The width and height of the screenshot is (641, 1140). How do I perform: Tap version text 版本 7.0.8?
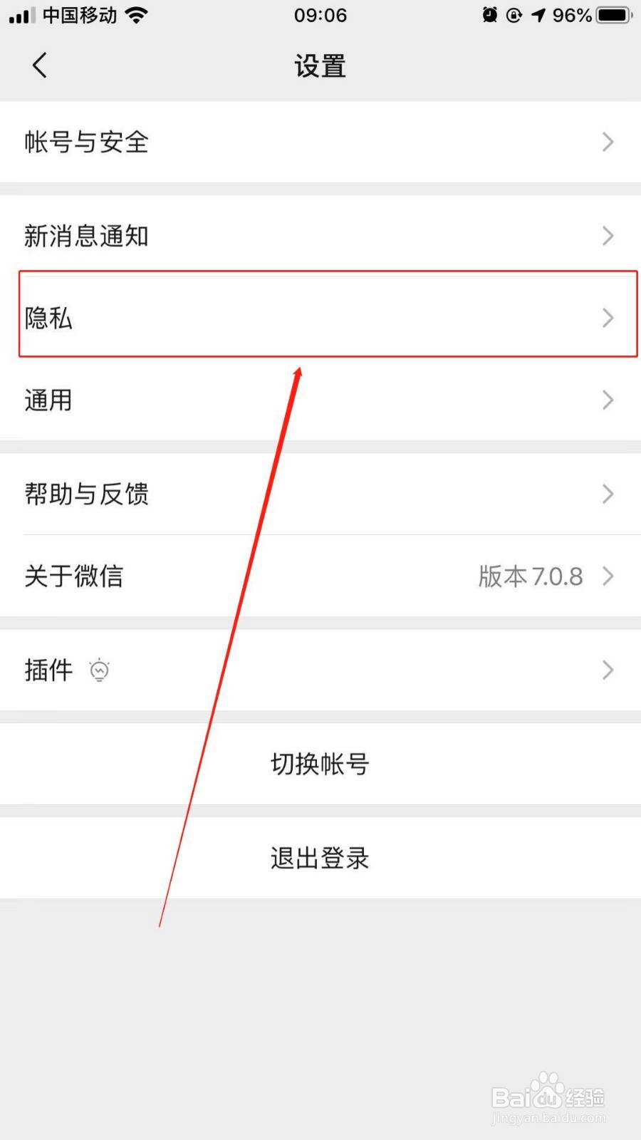pyautogui.click(x=531, y=576)
